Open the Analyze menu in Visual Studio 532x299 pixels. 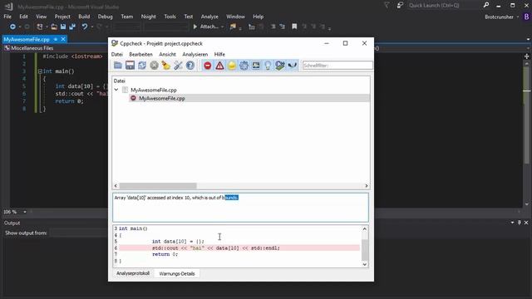tap(209, 17)
